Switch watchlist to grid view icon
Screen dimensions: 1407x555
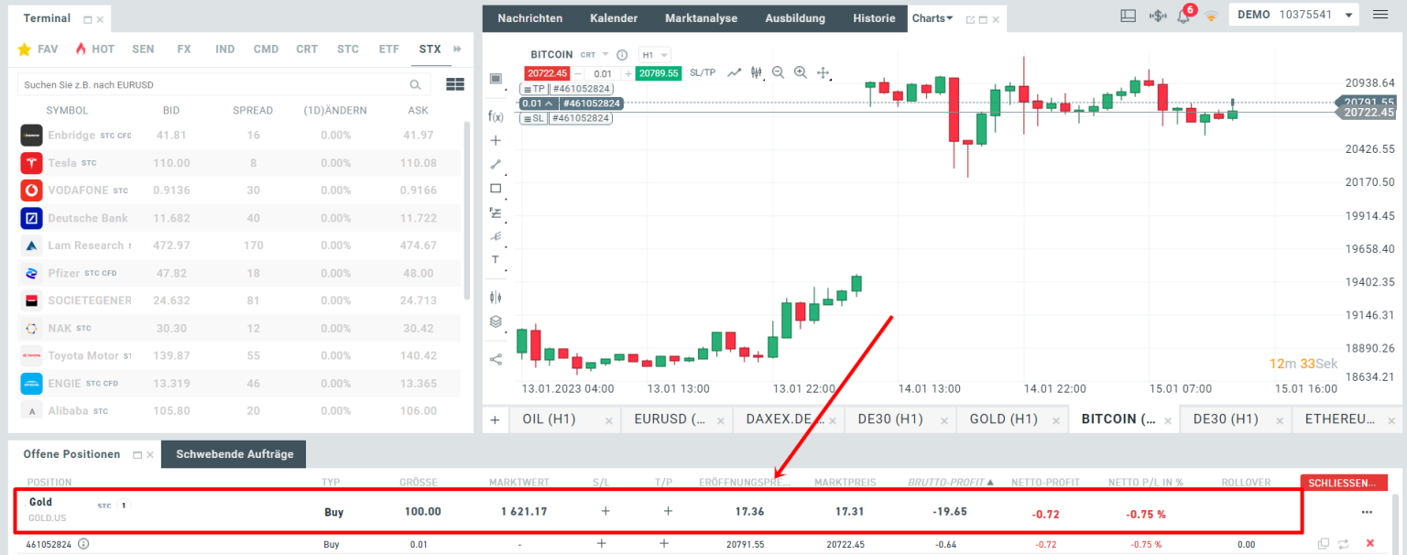click(454, 83)
